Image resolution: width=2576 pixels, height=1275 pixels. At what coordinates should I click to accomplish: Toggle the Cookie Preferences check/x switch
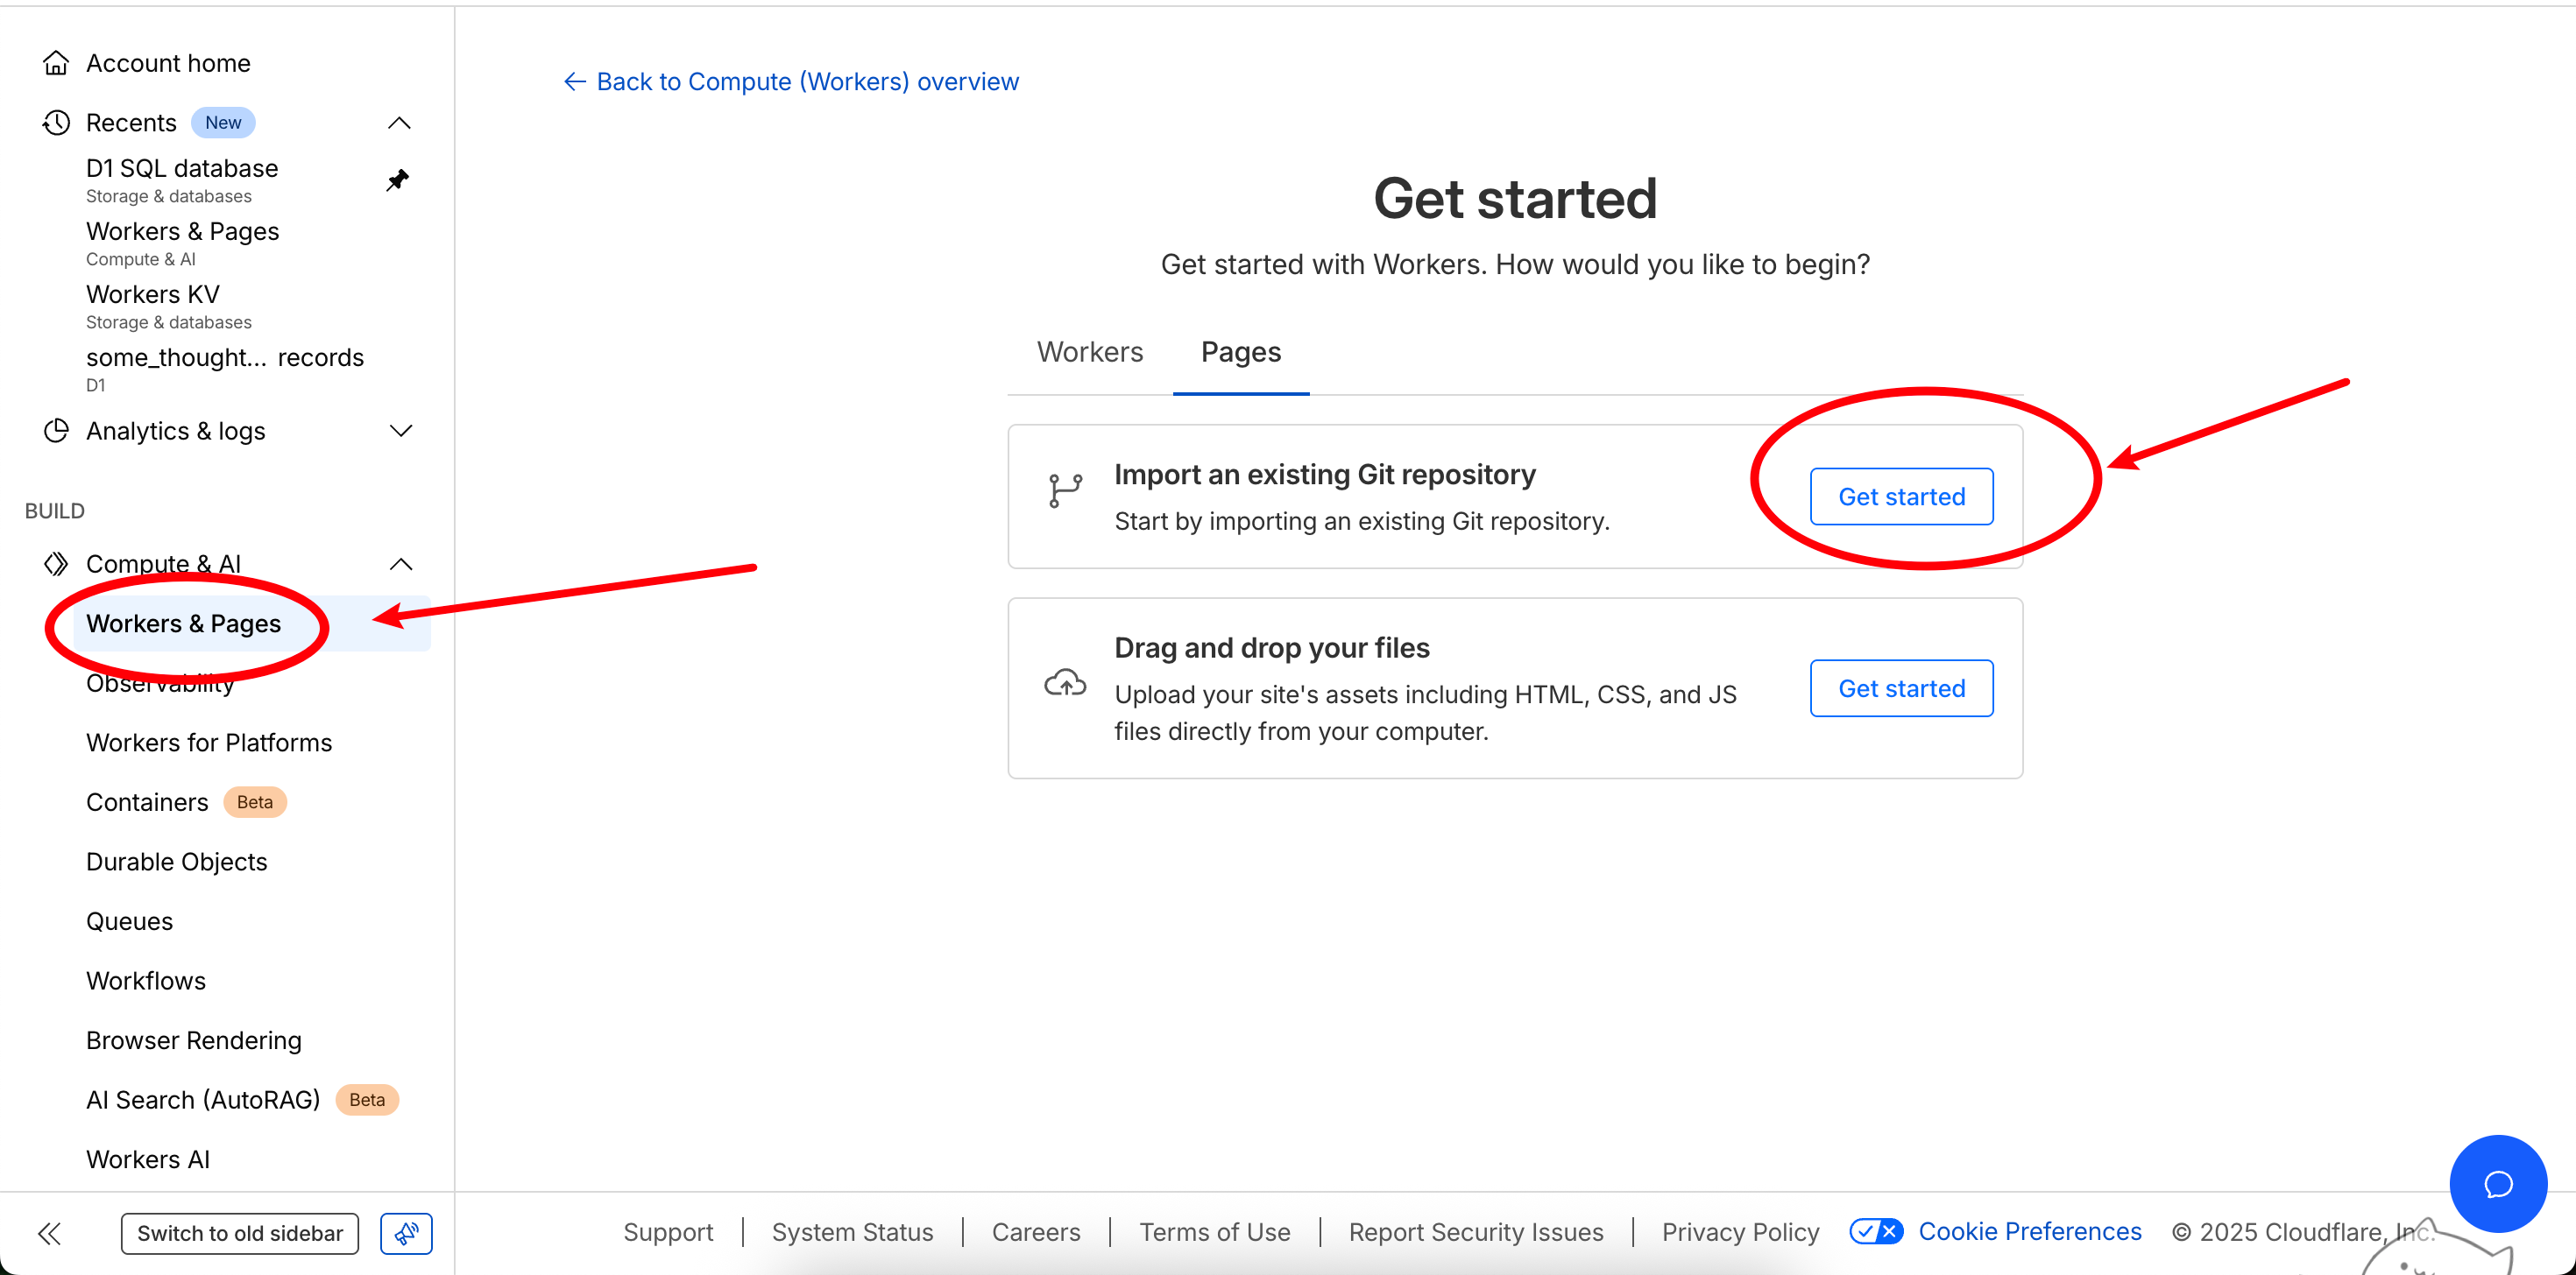click(x=1876, y=1231)
